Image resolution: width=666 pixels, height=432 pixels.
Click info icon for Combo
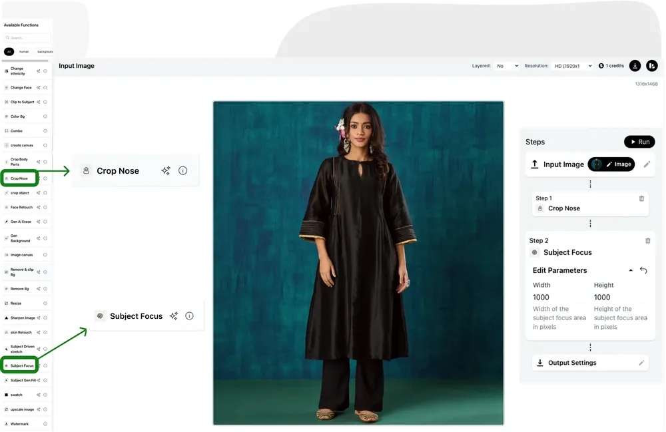pos(45,131)
